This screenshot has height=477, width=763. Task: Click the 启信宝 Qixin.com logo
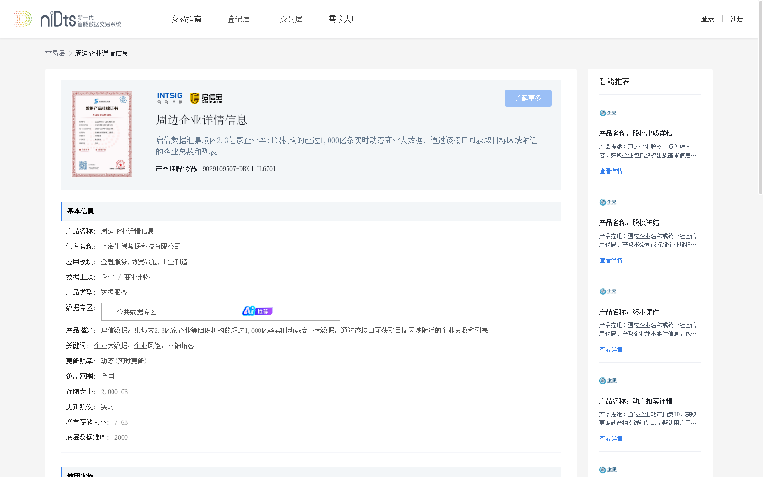tap(206, 98)
